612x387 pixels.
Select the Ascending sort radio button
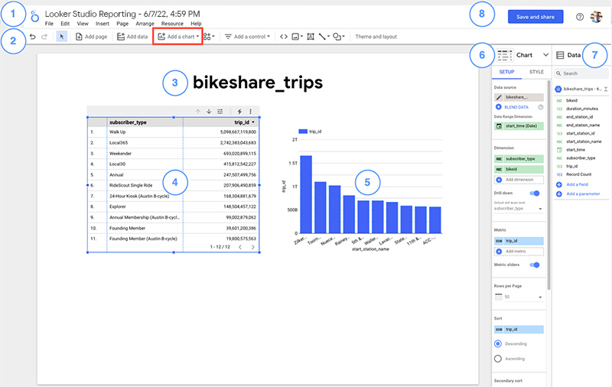click(499, 358)
